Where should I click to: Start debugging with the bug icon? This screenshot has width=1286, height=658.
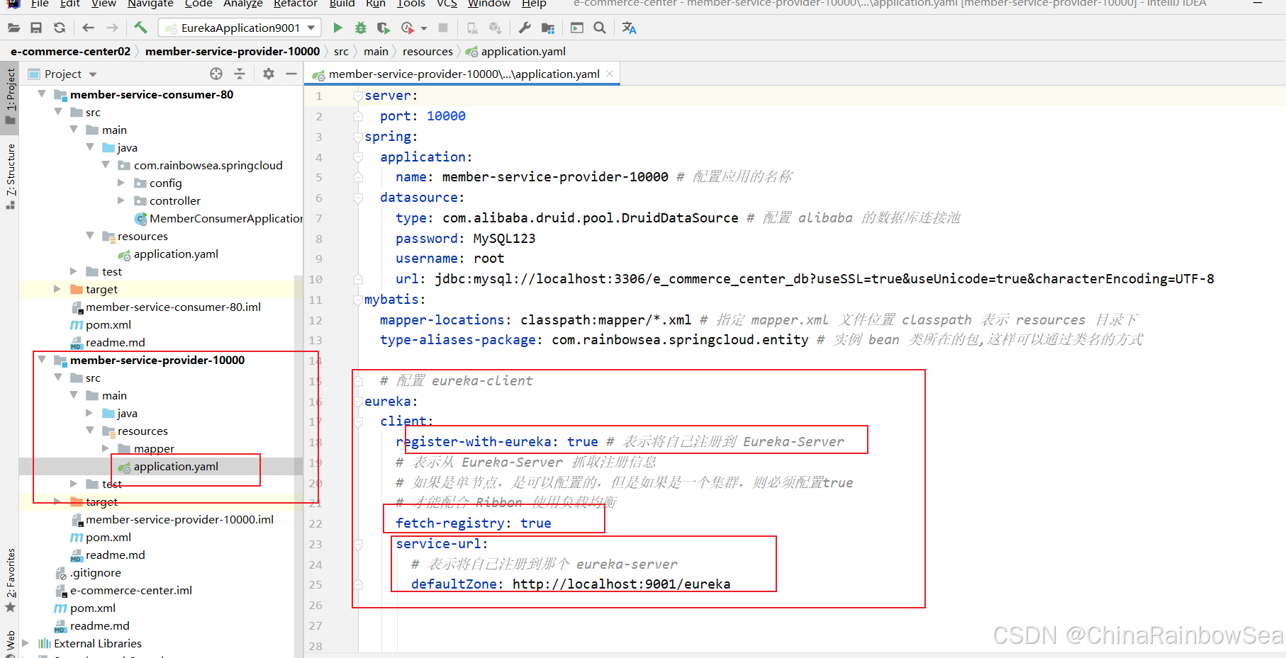click(x=361, y=28)
